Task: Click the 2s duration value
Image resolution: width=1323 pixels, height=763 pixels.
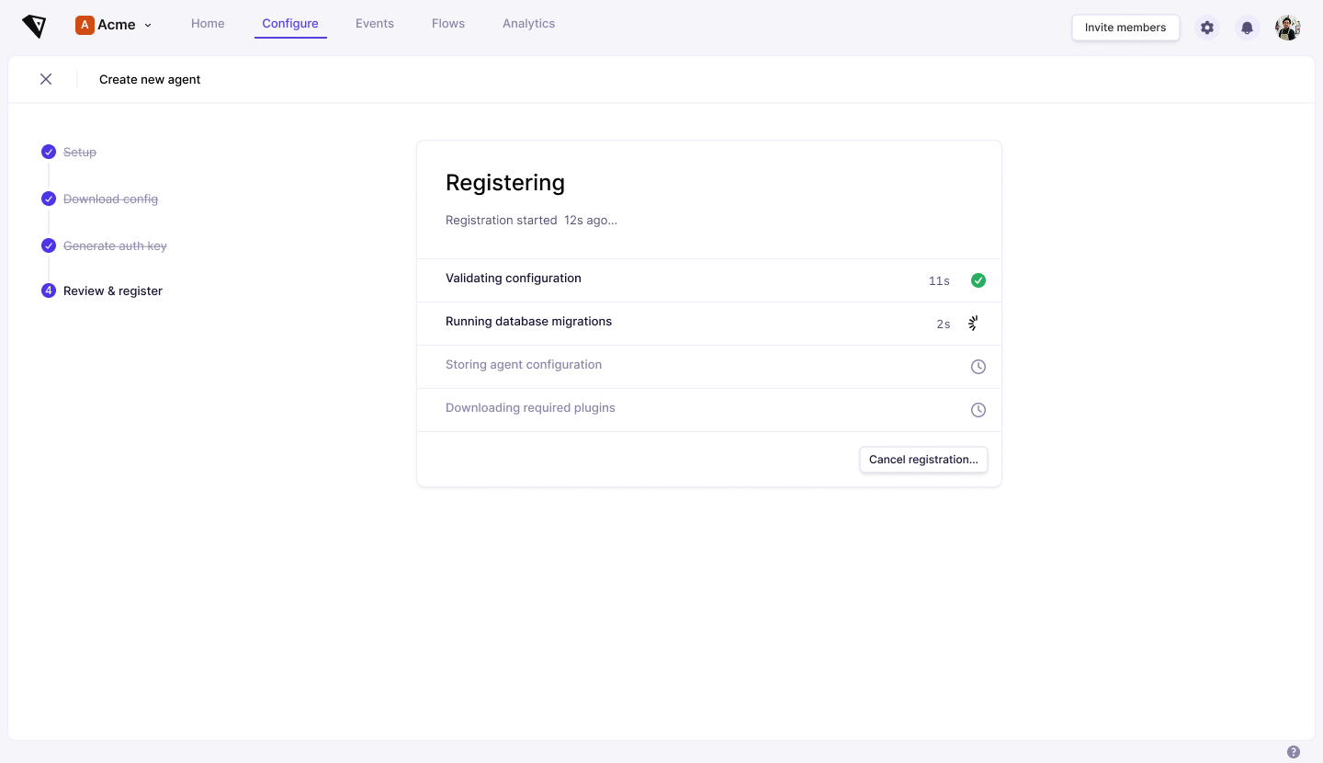Action: (944, 324)
